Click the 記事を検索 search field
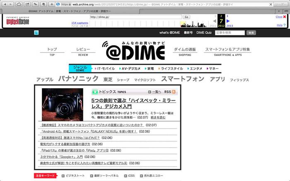290x181 pixels. (230, 33)
